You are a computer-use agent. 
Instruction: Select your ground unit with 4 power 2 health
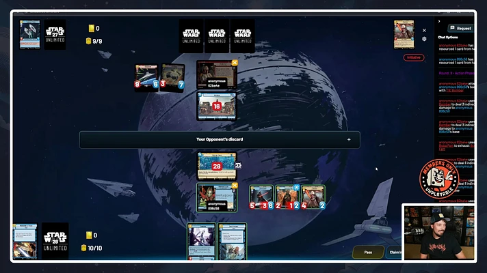pyautogui.click(x=313, y=197)
